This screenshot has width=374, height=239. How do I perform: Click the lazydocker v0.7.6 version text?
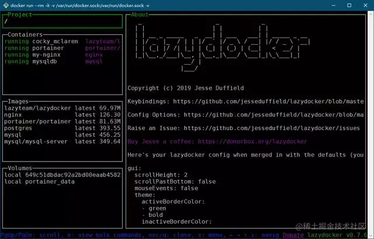pyautogui.click(x=337, y=235)
